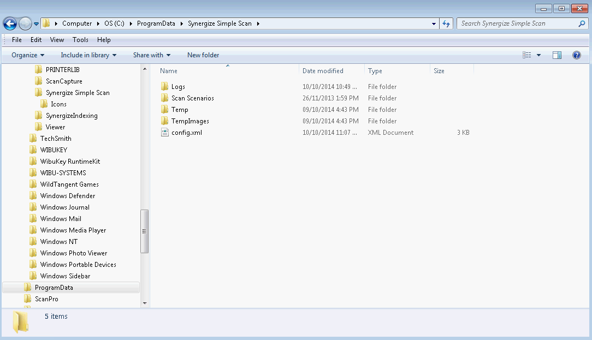Screen dimensions: 592x340
Task: Click the Windows Media Player folder icon
Action: 33,230
